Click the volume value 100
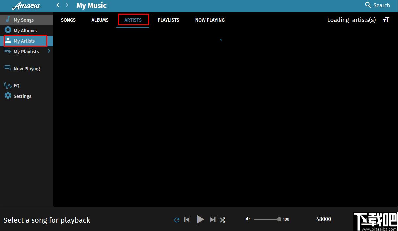The height and width of the screenshot is (231, 398). point(286,219)
